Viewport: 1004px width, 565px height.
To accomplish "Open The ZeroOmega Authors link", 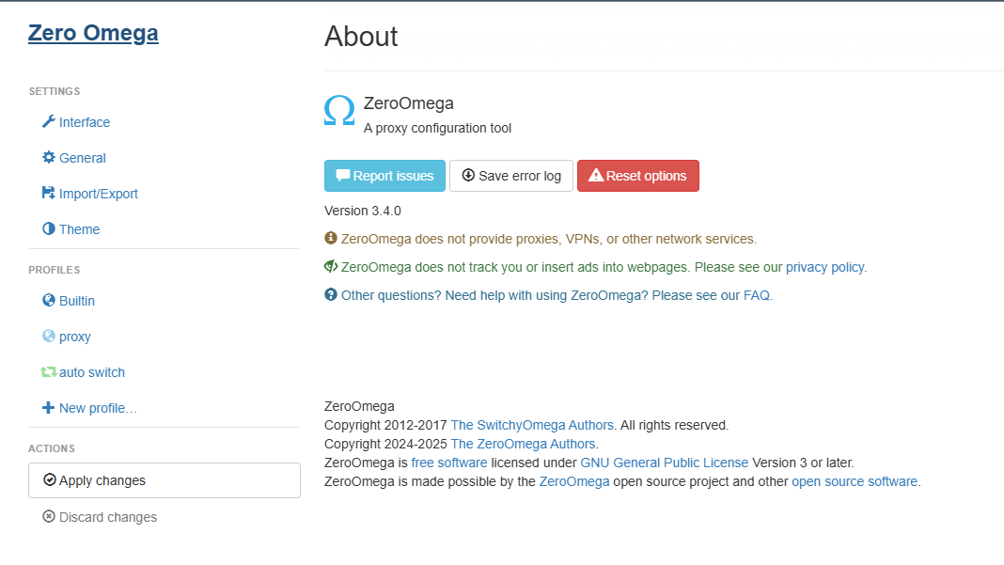I will [523, 444].
